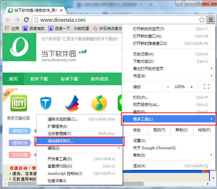Click the address bar with www.downxia.com
The height and width of the screenshot is (189, 217).
point(116,20)
